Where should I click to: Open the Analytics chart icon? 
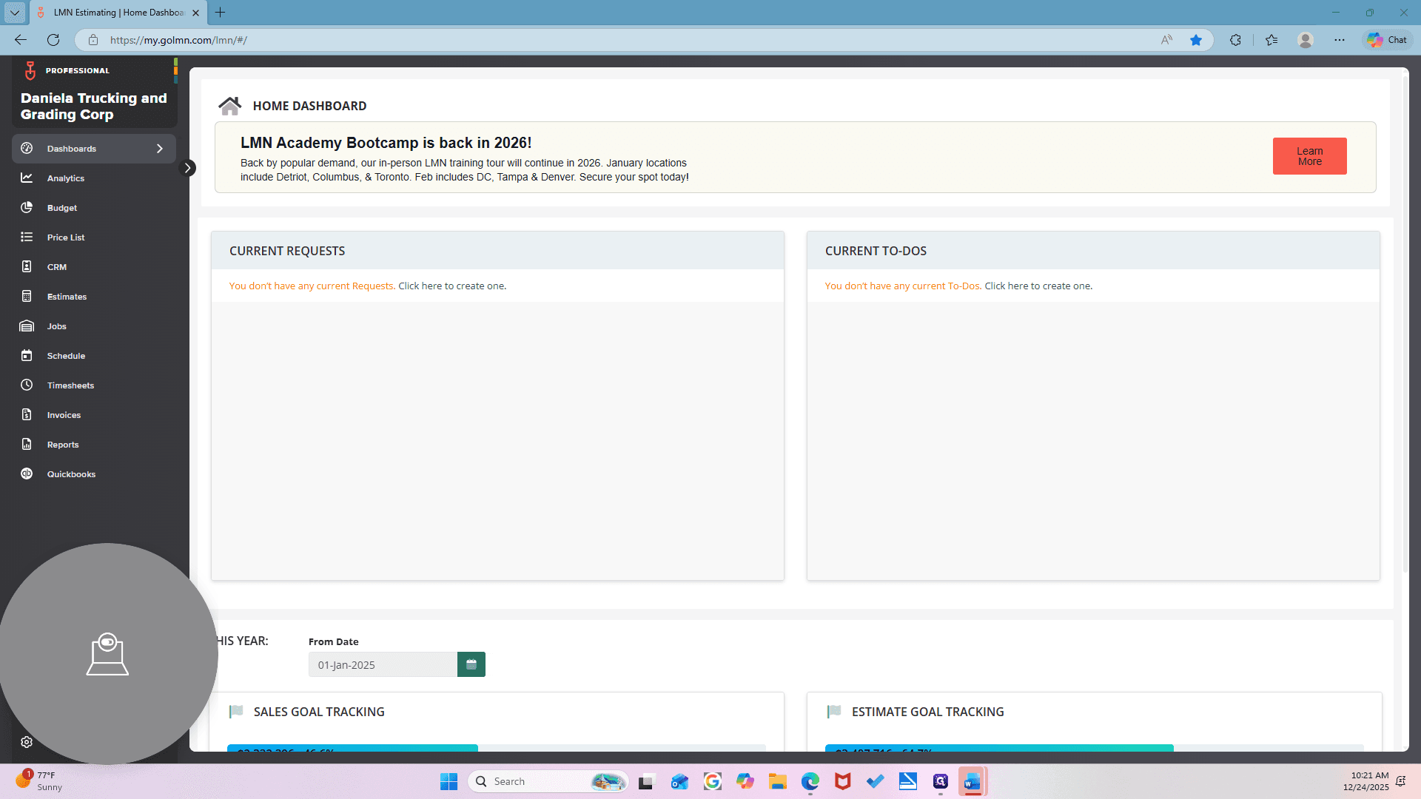(x=27, y=178)
